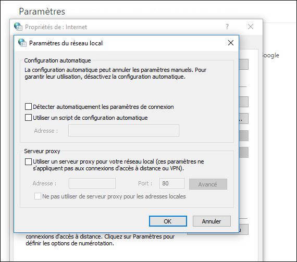Click the Internet Properties globe icon
This screenshot has width=297, height=262.
(x=18, y=27)
